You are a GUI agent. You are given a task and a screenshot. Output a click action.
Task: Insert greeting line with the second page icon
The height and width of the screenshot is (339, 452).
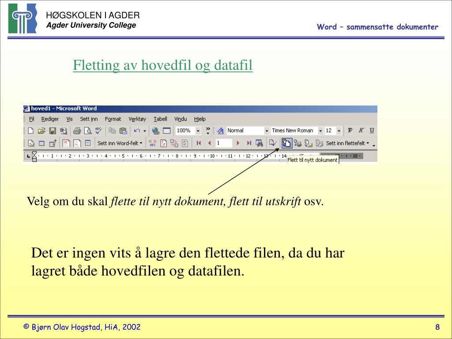point(77,143)
